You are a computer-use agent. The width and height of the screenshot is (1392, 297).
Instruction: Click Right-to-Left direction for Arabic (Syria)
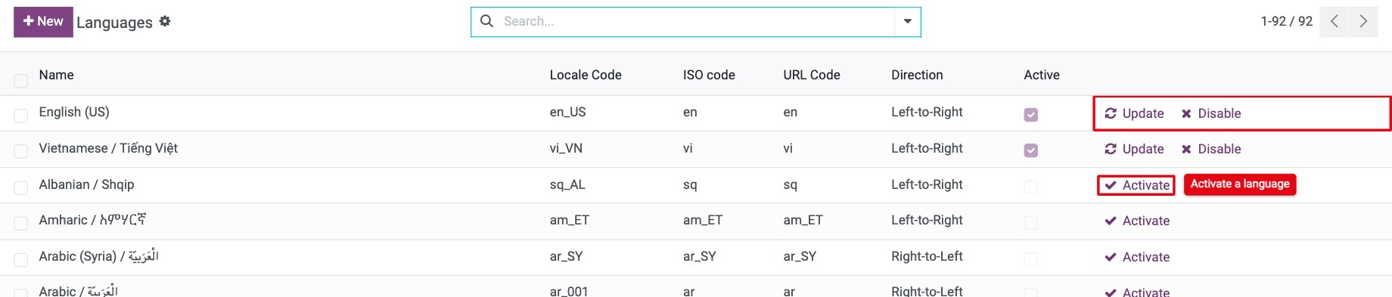click(x=927, y=256)
